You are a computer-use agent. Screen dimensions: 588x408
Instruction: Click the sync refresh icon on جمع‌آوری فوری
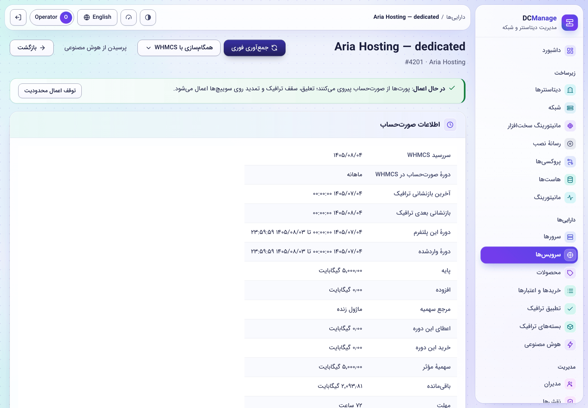(x=274, y=48)
